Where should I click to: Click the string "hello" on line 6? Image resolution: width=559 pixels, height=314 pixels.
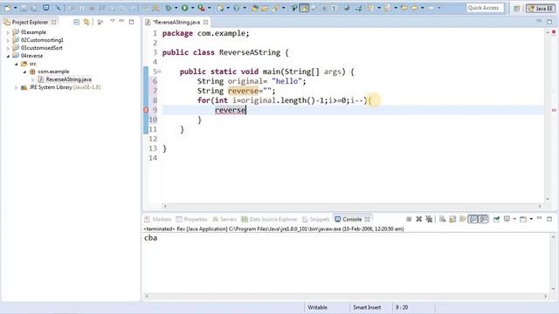(287, 81)
